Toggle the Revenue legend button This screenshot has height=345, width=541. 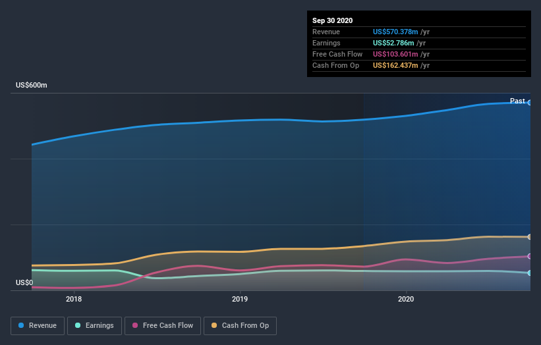[x=38, y=326]
